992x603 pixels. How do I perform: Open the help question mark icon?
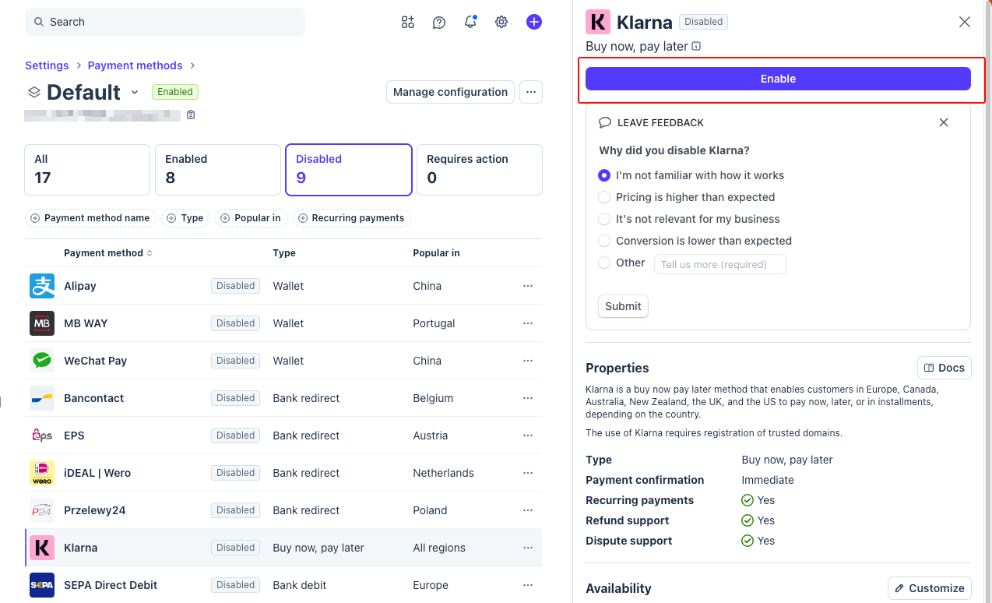[x=439, y=22]
